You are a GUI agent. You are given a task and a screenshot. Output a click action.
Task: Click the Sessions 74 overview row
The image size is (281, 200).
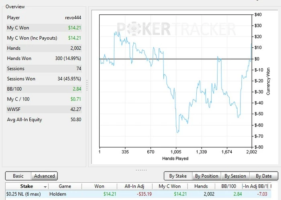pyautogui.click(x=44, y=69)
